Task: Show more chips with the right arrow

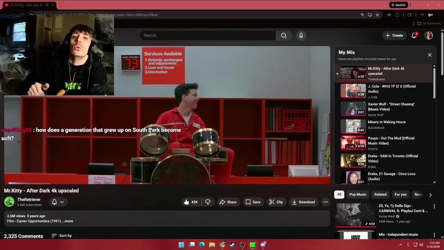Action: click(430, 195)
